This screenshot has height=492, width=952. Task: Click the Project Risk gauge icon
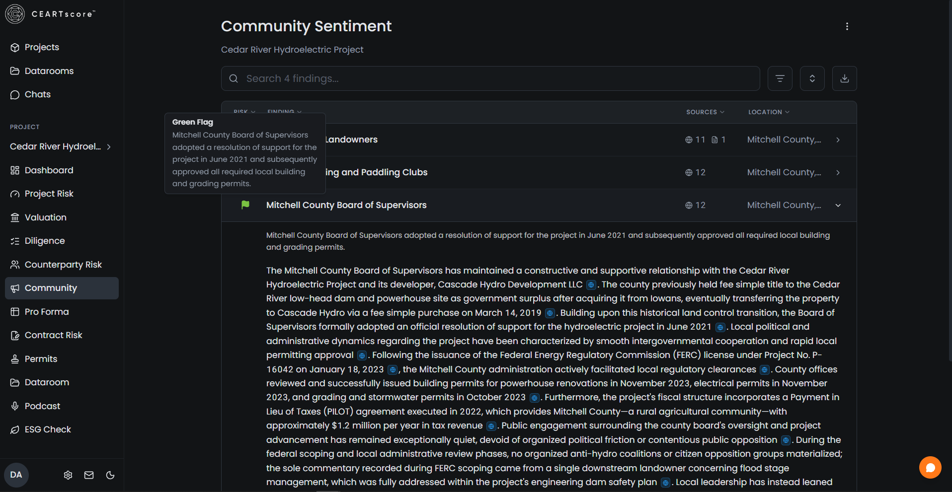(15, 194)
